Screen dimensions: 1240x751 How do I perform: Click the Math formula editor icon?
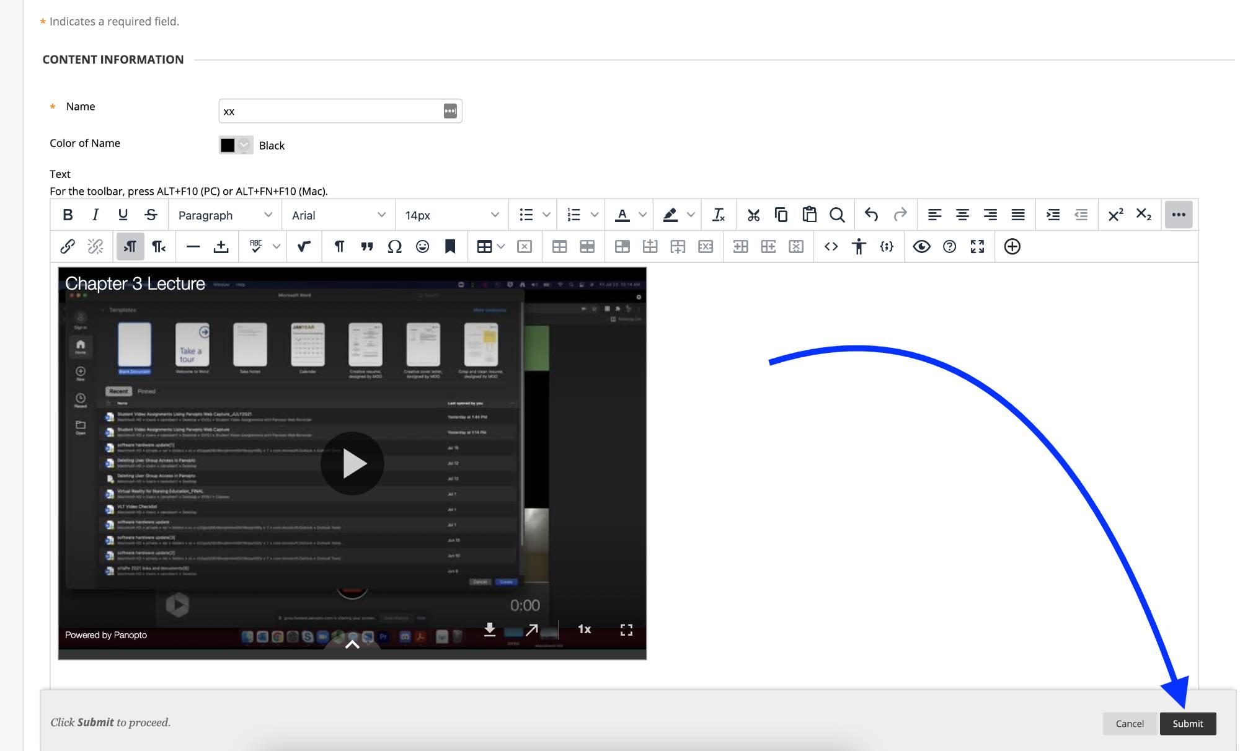pos(303,247)
